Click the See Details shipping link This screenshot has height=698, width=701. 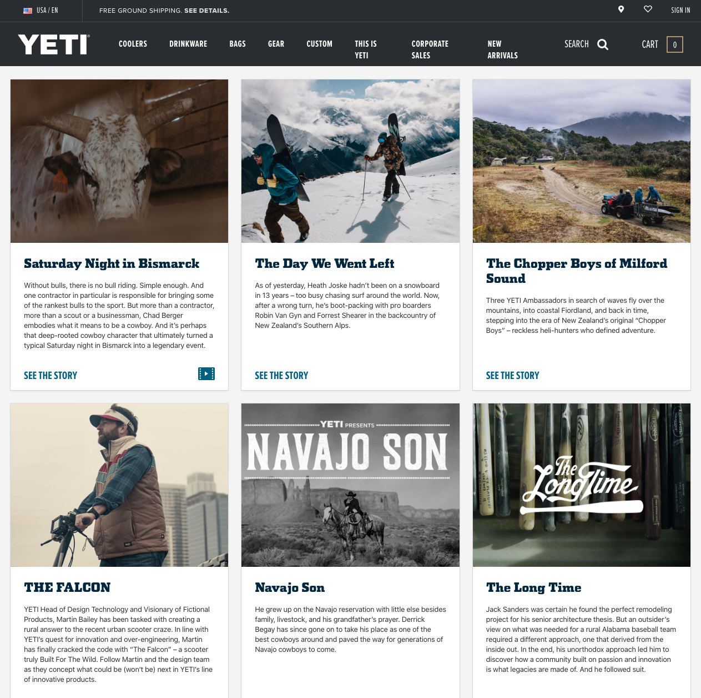coord(206,11)
